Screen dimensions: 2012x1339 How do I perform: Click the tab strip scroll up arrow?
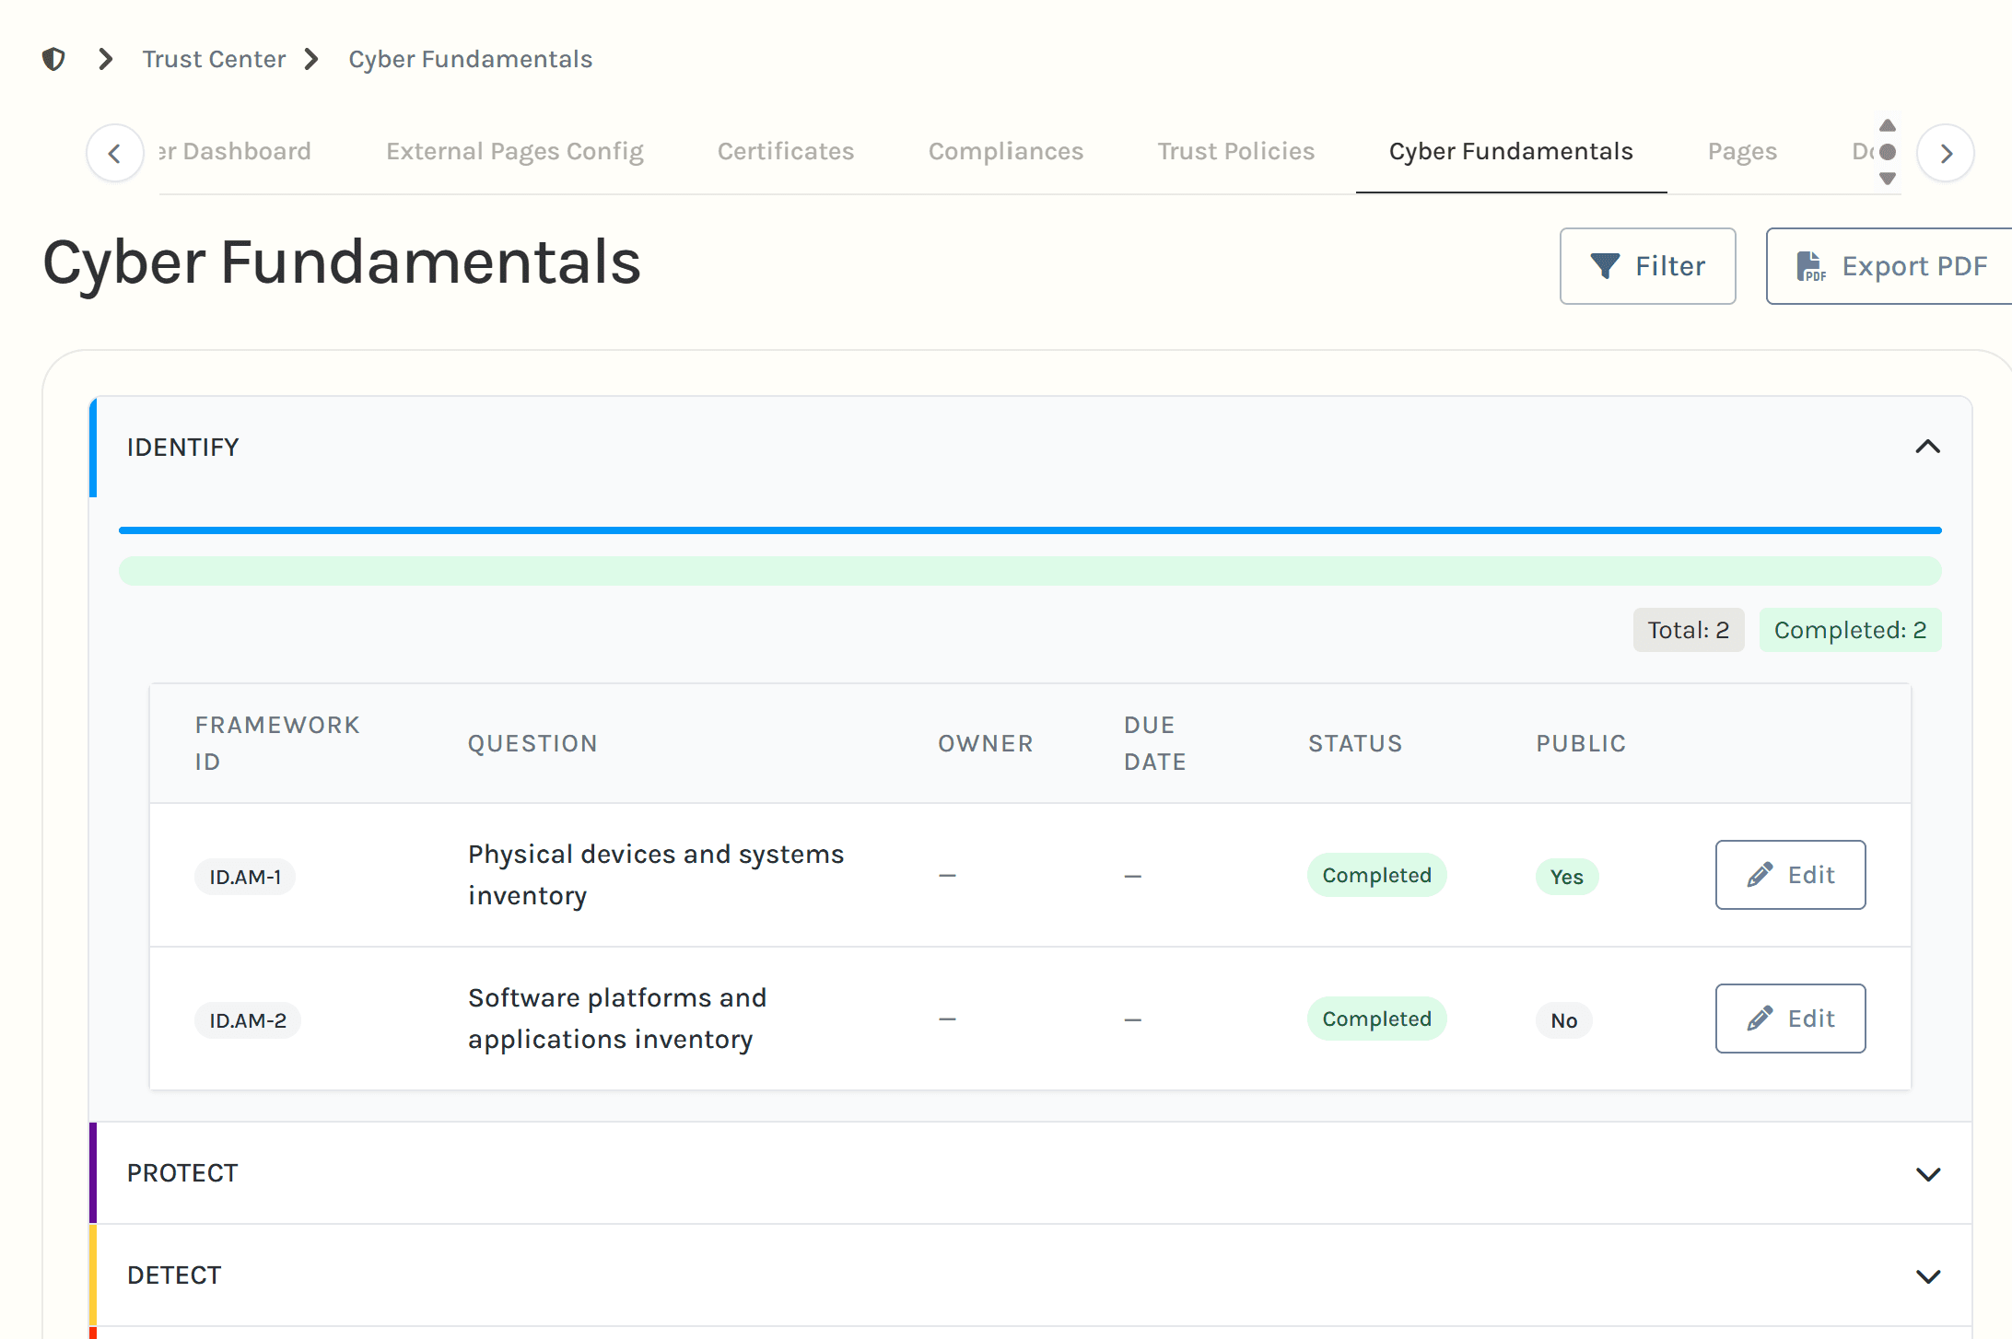coord(1888,125)
